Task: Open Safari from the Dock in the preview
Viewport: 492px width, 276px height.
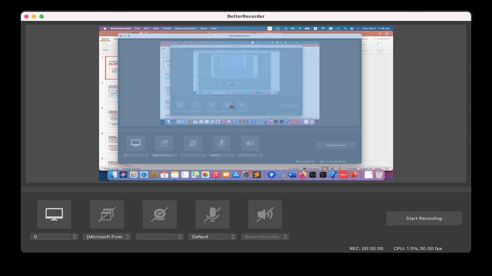Action: [144, 175]
